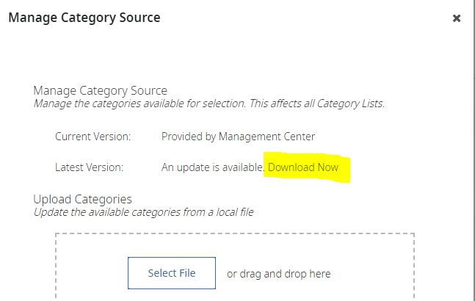Dismiss the dialog with the X icon
475x301 pixels.
[x=457, y=18]
